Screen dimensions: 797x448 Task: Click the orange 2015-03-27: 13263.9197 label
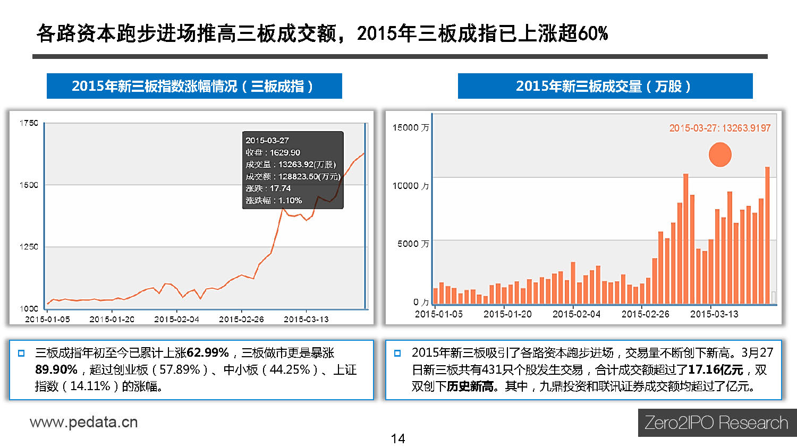tap(720, 128)
